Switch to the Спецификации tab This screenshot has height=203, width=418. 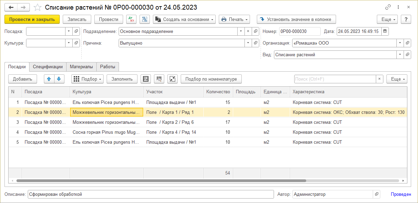pyautogui.click(x=48, y=67)
